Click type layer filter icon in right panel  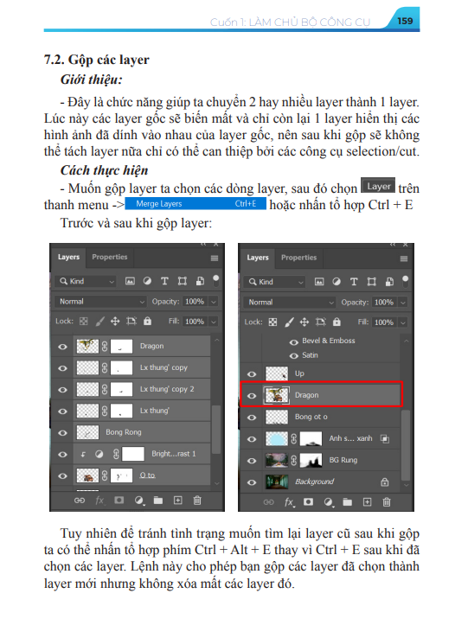pyautogui.click(x=354, y=282)
